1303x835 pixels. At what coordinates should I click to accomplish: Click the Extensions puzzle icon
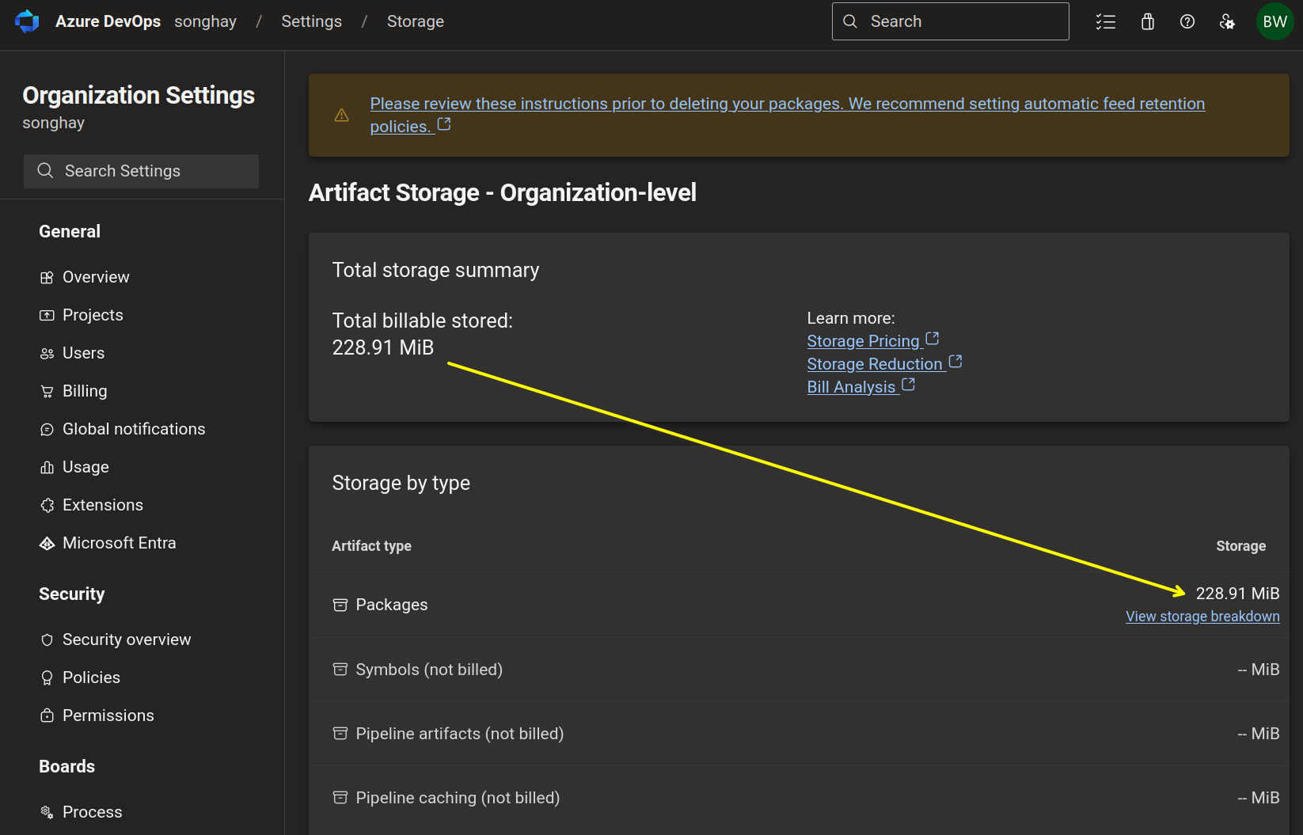[47, 506]
